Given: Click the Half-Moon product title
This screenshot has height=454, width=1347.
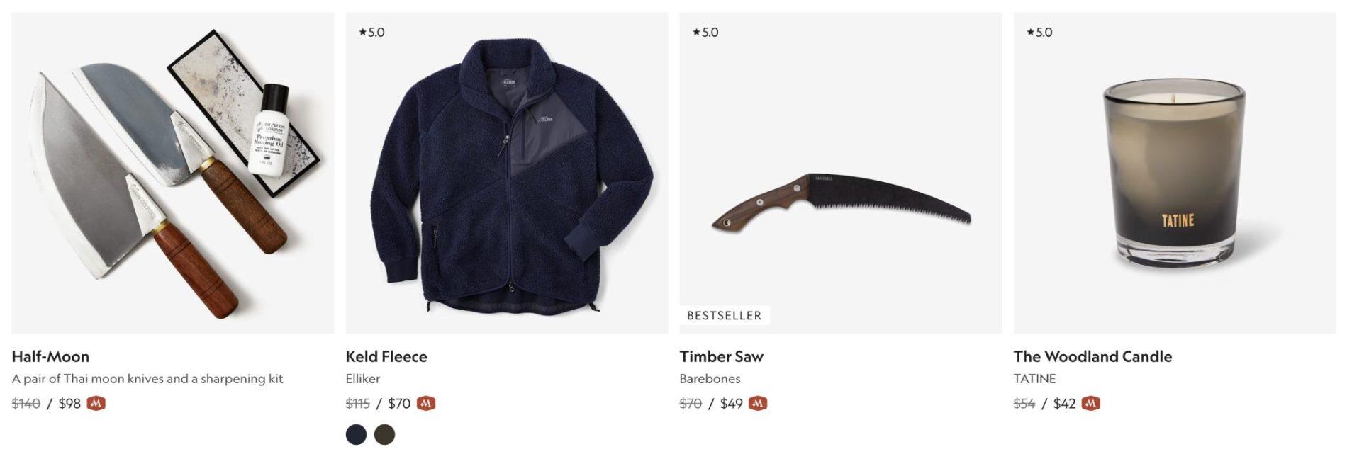Looking at the screenshot, I should pos(50,356).
